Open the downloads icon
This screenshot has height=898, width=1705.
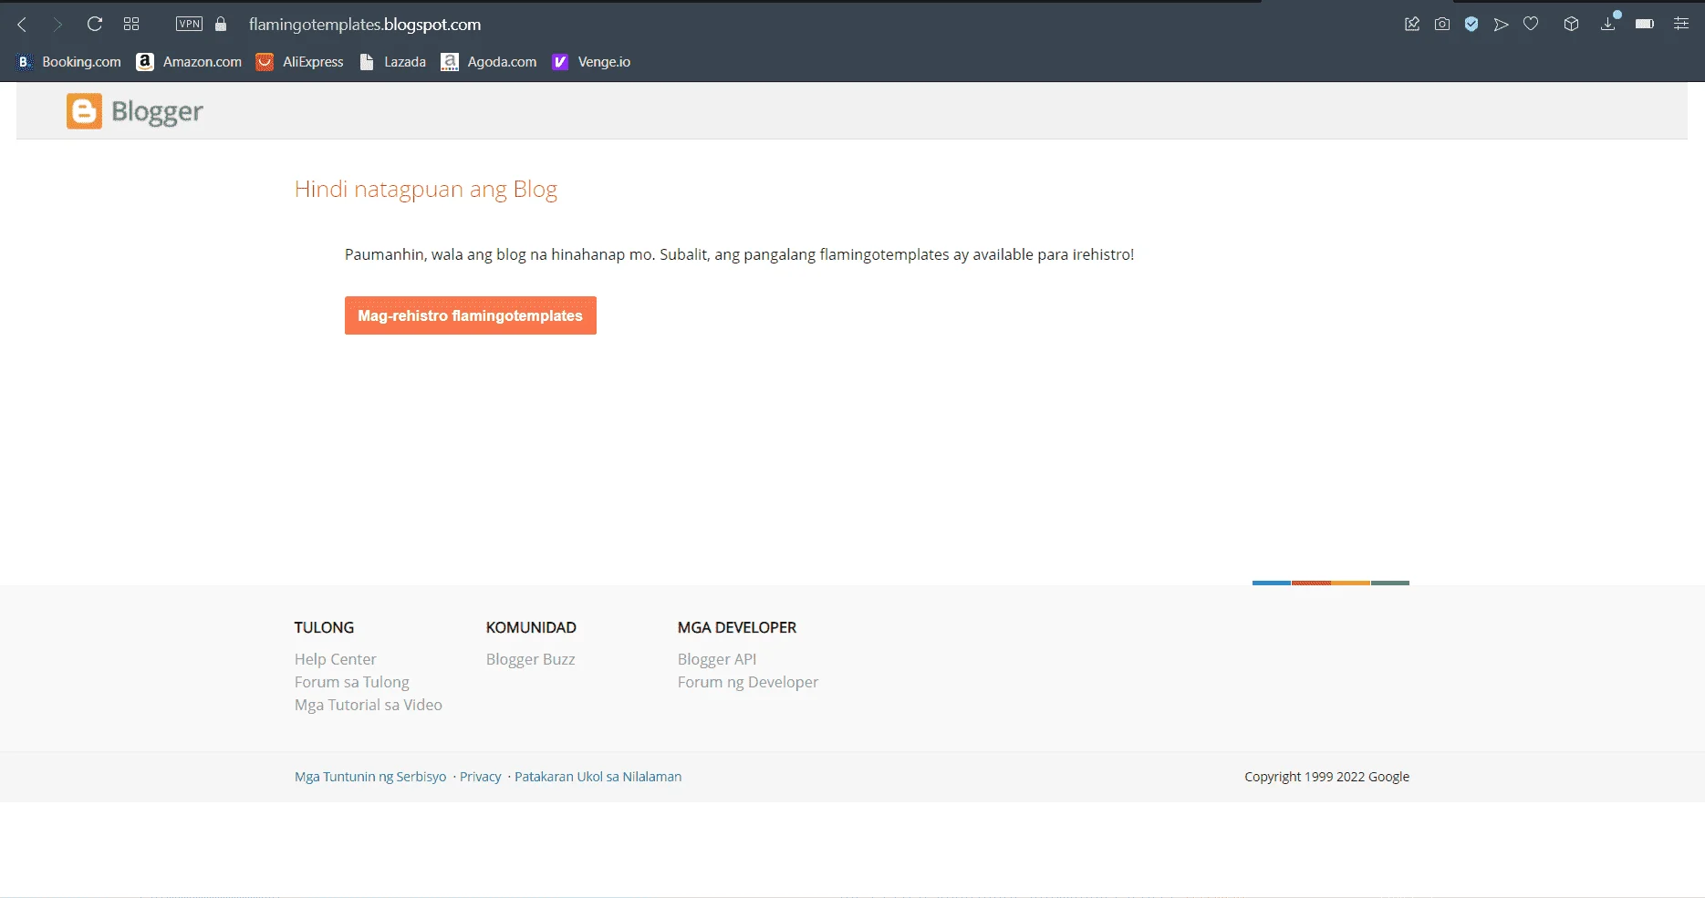pyautogui.click(x=1608, y=25)
